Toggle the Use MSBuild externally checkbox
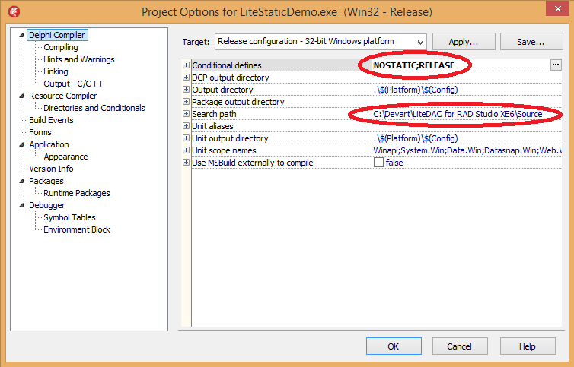The height and width of the screenshot is (367, 574). [x=378, y=163]
